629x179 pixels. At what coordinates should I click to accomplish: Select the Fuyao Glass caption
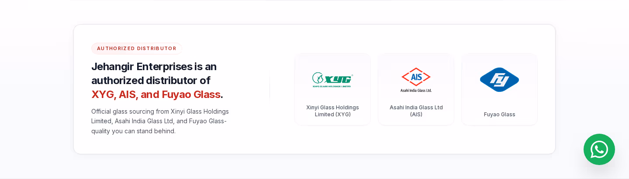click(x=499, y=114)
